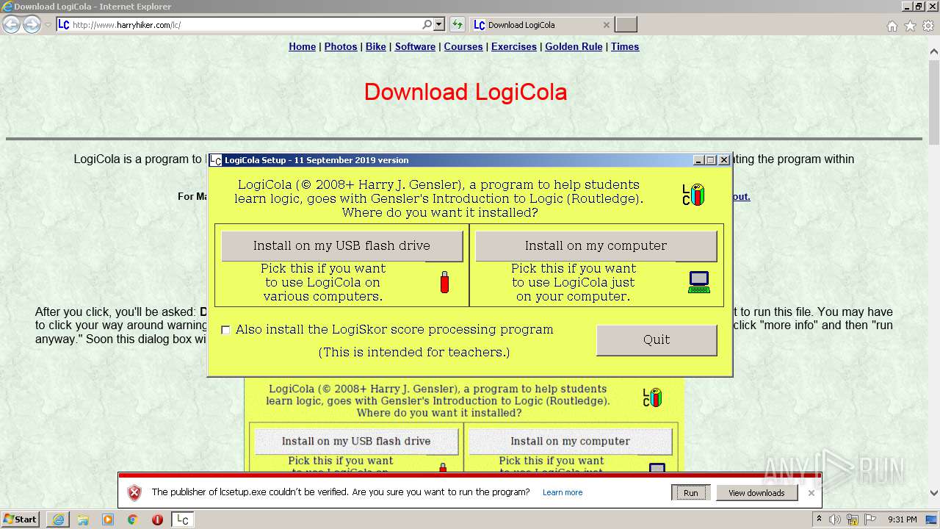Screen dimensions: 940x529
Task: Open the Home icon in IE toolbar
Action: (892, 26)
